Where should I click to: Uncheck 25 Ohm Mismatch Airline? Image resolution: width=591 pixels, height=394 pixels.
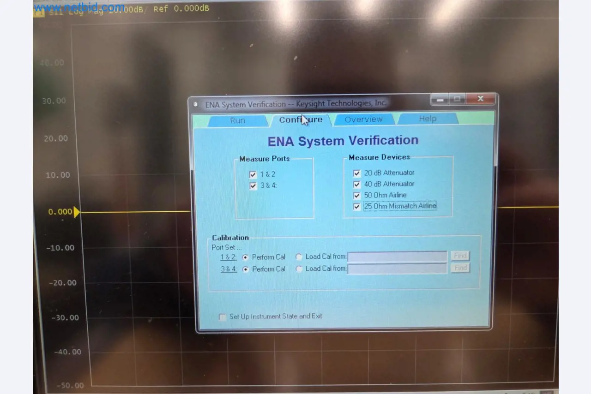356,207
